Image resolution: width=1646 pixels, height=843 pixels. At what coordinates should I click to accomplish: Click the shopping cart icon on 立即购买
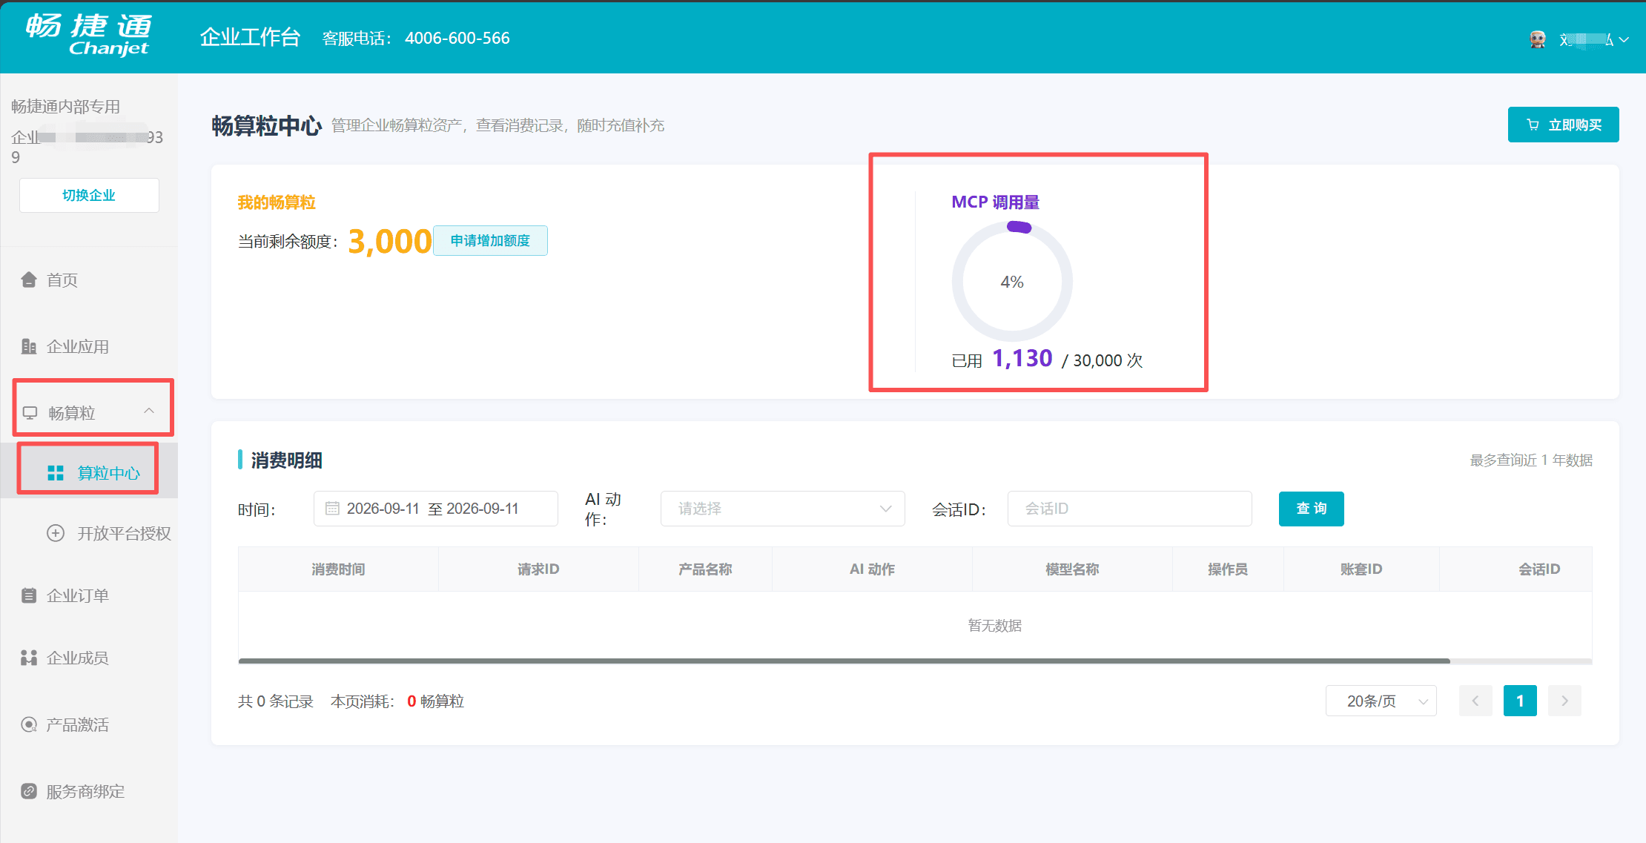click(x=1533, y=125)
